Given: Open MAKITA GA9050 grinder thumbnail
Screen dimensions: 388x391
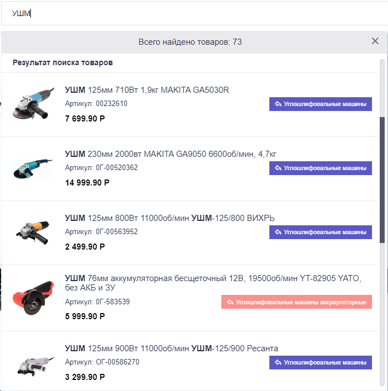Looking at the screenshot, I should pyautogui.click(x=33, y=168).
